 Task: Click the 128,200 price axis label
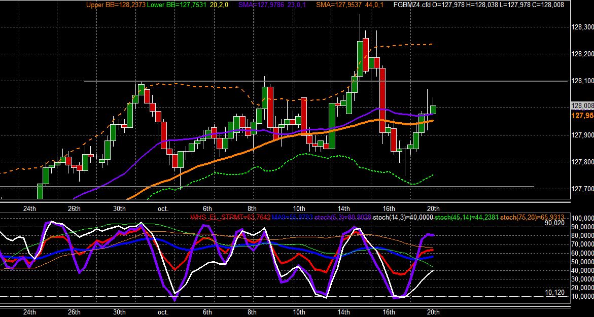583,54
